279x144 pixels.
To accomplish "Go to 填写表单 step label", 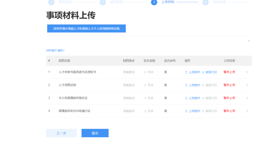I will pyautogui.click(x=117, y=2).
